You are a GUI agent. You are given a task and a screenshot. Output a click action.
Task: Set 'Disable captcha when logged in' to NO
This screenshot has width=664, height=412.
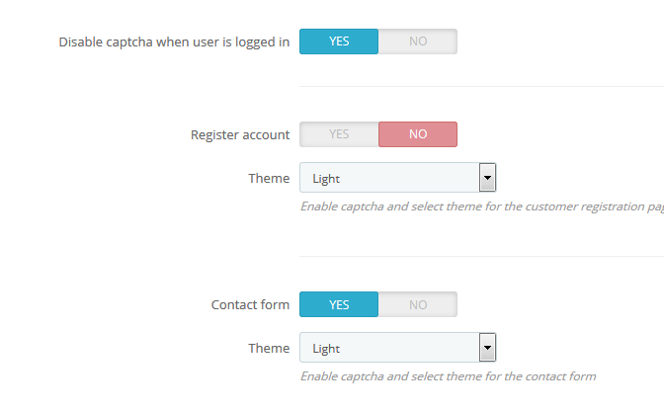pyautogui.click(x=418, y=41)
